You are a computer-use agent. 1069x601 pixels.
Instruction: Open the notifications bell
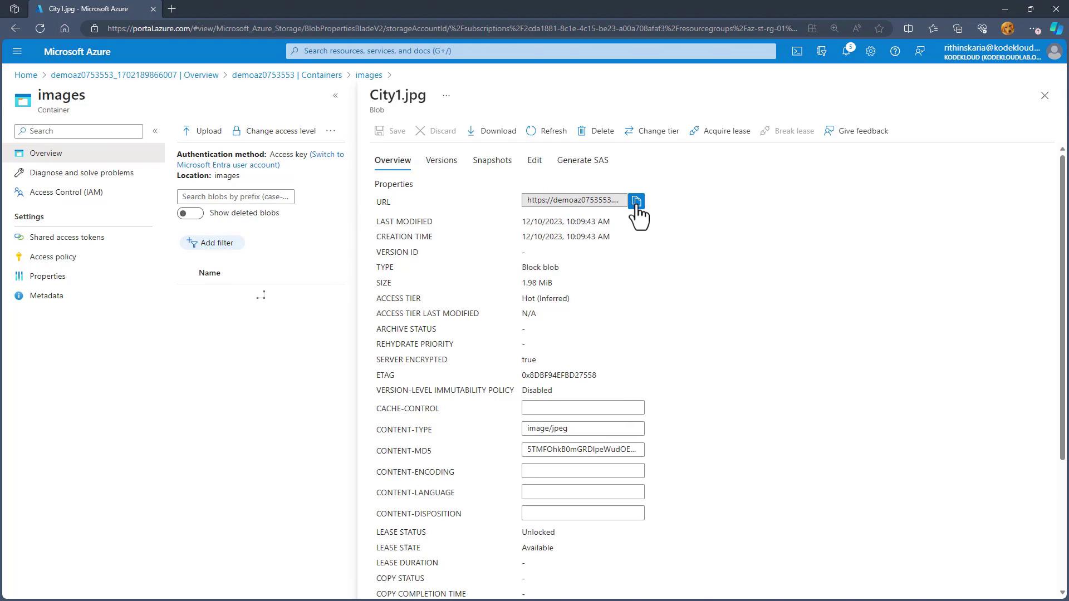point(846,51)
